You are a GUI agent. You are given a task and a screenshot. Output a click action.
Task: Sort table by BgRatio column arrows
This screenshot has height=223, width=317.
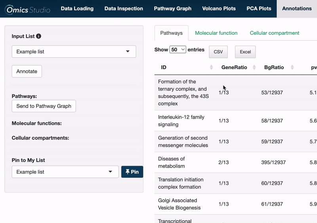click(292, 68)
